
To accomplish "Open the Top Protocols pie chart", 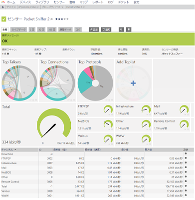I will [95, 83].
